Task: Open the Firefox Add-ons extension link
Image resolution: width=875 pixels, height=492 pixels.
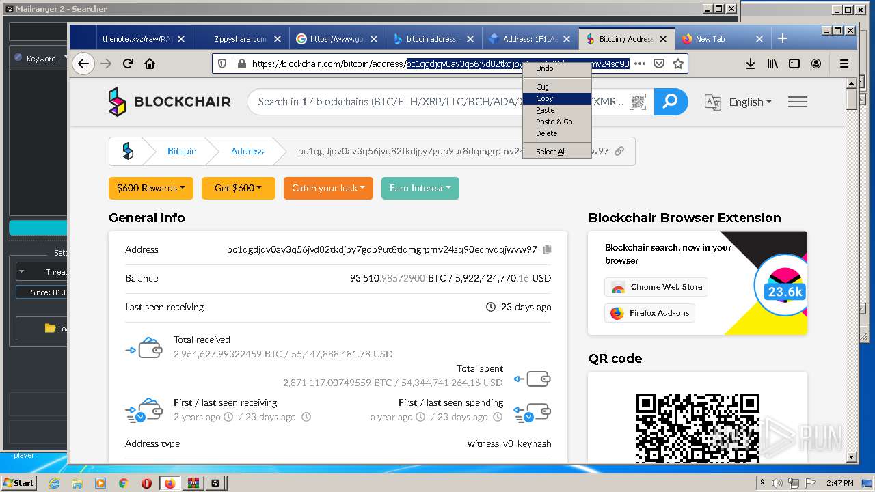Action: (x=650, y=313)
